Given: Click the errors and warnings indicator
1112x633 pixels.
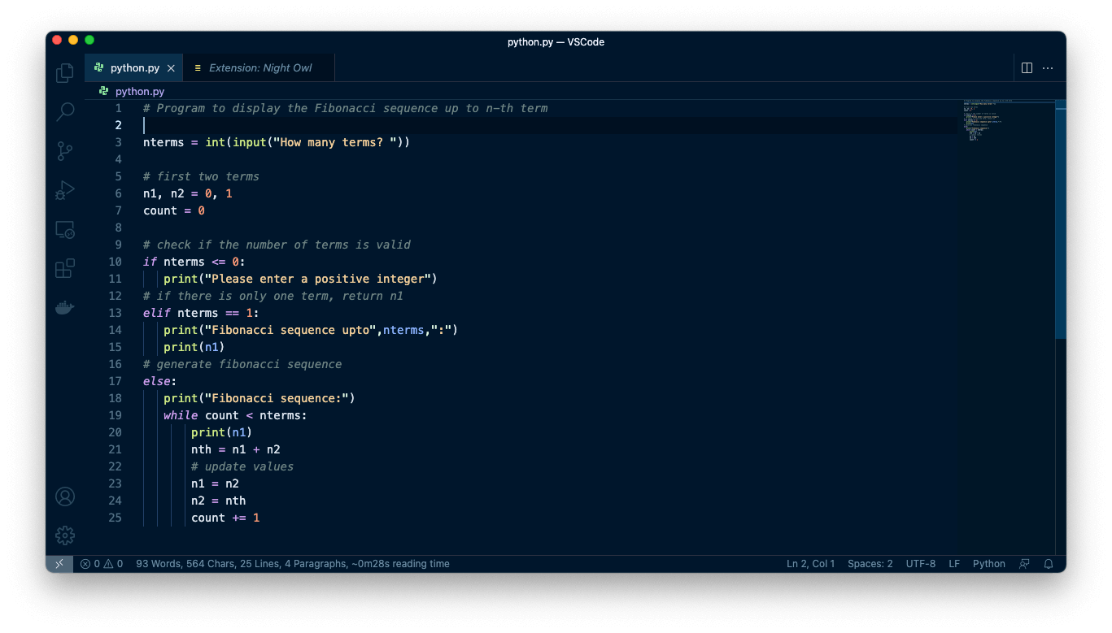Looking at the screenshot, I should click(x=102, y=564).
